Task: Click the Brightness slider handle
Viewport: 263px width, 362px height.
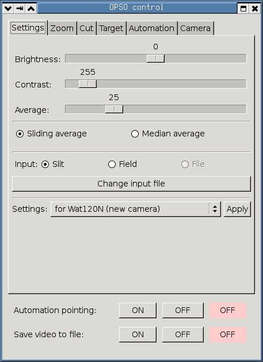Action: (155, 59)
